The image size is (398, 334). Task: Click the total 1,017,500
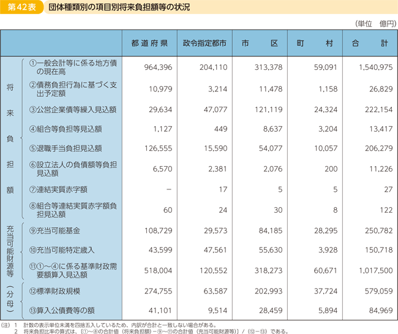pos(376,270)
